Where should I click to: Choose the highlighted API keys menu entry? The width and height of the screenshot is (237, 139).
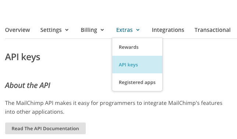[137, 65]
